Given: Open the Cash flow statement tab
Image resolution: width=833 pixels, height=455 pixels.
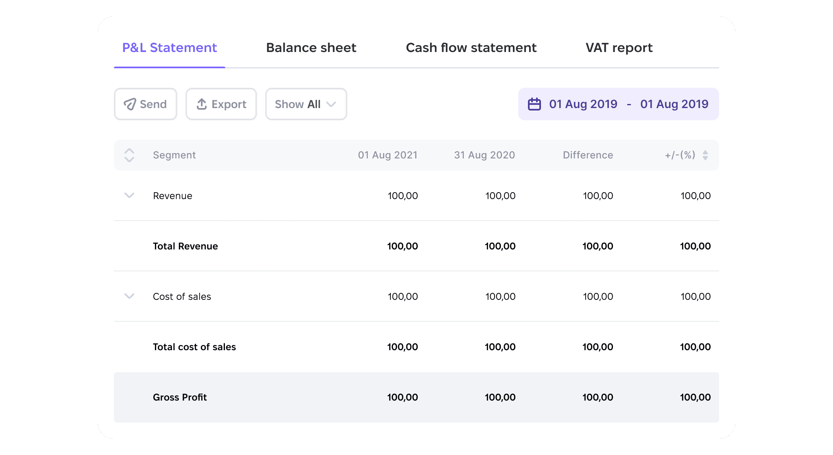Looking at the screenshot, I should 471,48.
